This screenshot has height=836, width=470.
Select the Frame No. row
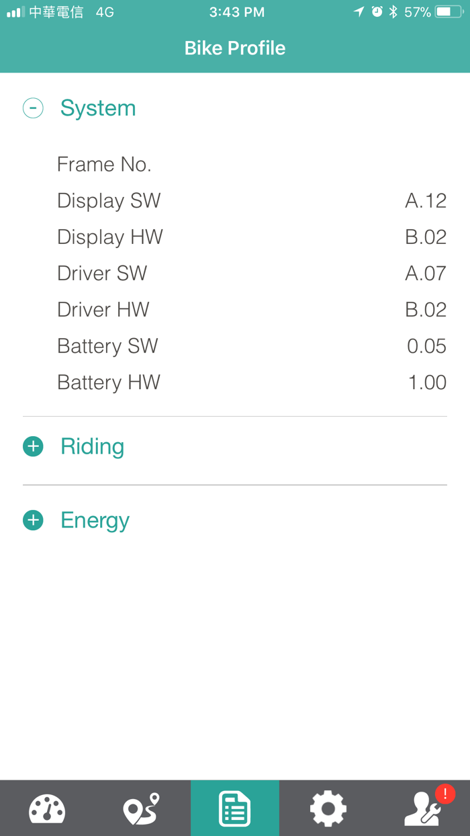[104, 164]
